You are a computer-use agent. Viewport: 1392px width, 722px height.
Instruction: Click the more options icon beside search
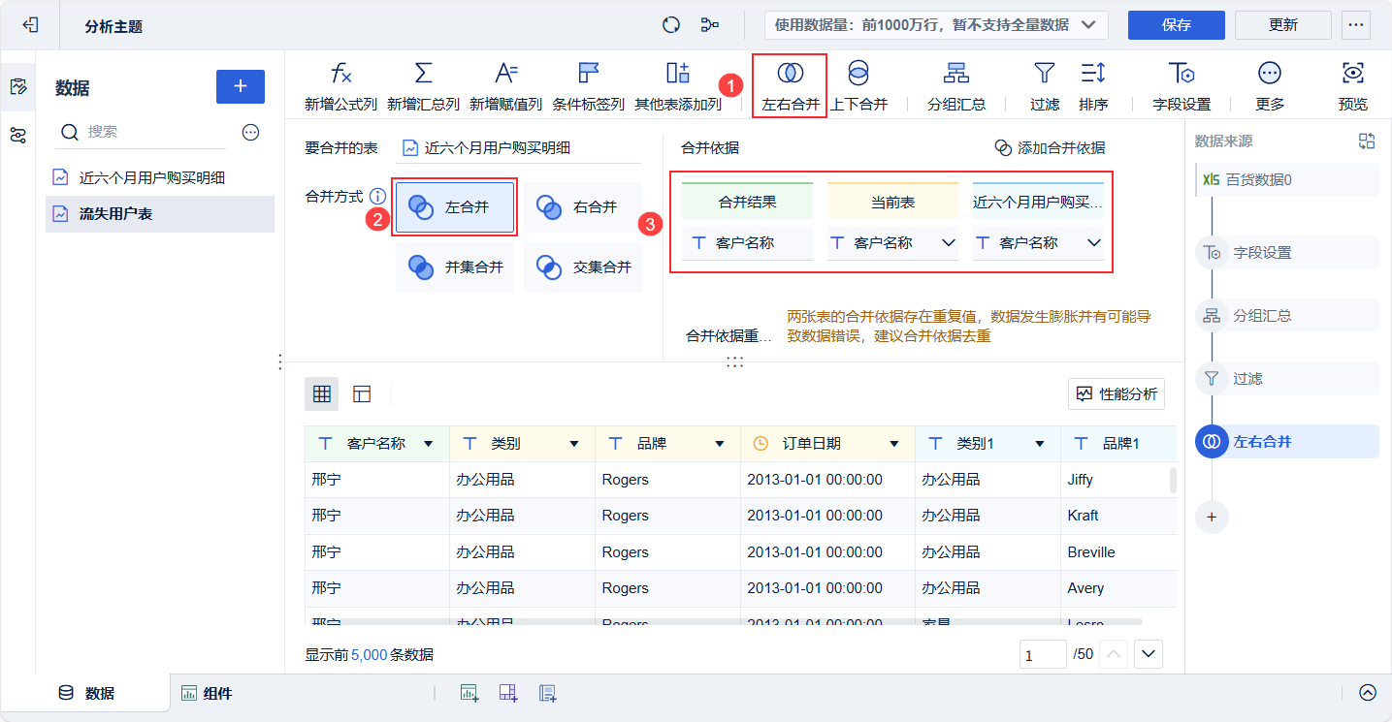coord(250,132)
